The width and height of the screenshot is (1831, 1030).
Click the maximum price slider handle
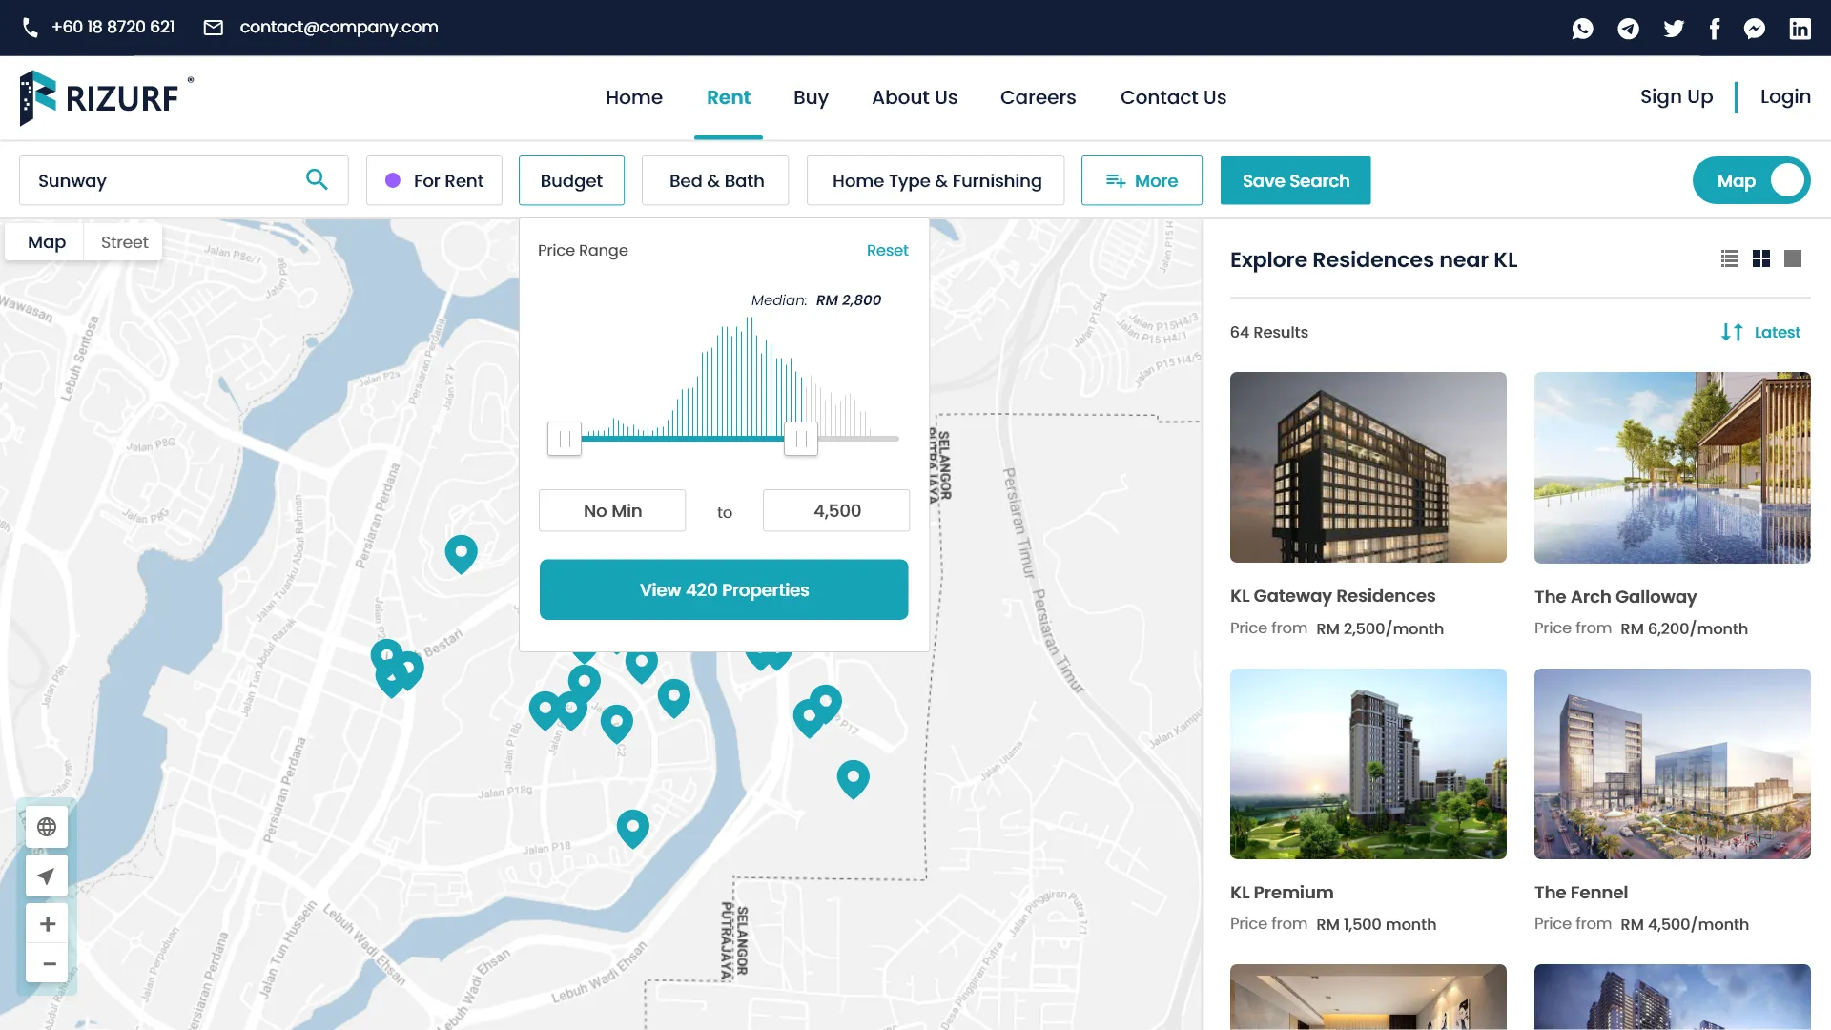click(x=801, y=439)
